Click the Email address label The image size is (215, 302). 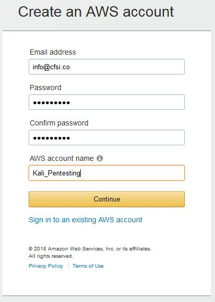point(53,52)
